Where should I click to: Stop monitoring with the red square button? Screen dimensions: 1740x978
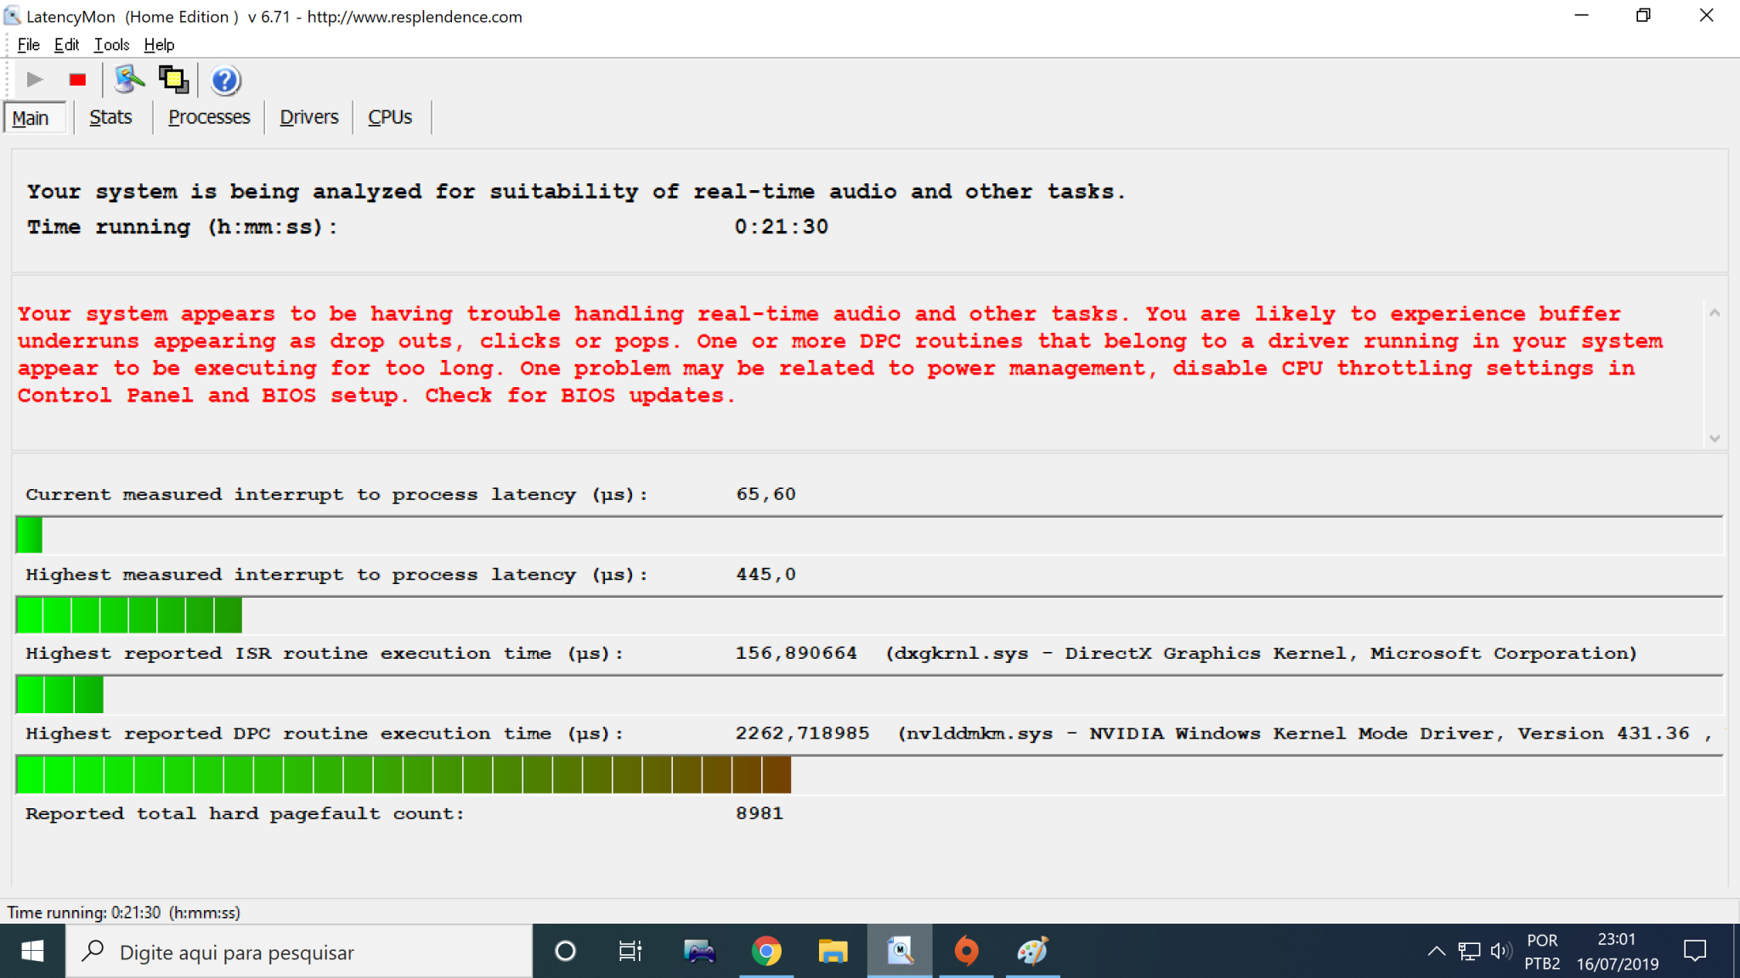(77, 80)
